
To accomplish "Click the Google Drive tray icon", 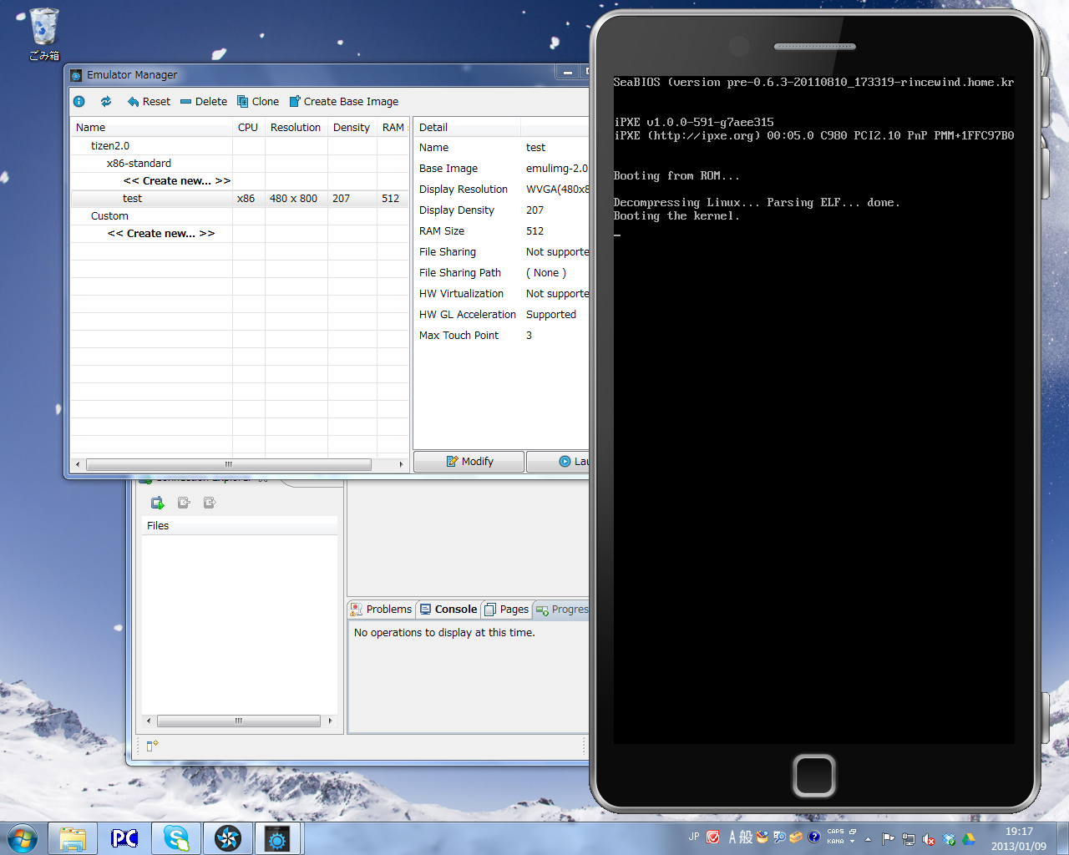I will click(x=969, y=839).
